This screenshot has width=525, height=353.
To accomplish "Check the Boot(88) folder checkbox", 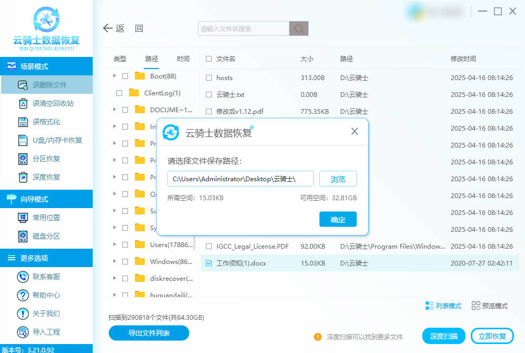I will click(125, 76).
